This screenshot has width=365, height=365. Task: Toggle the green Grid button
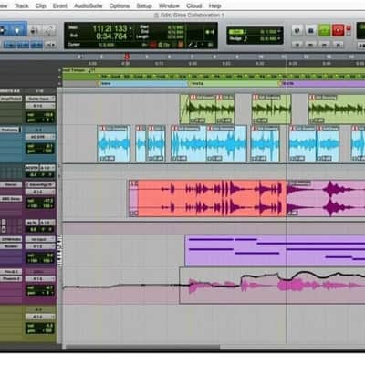click(x=236, y=32)
